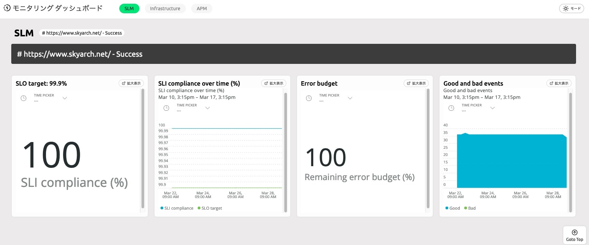Click the clock icon in SLO target panel
Image resolution: width=589 pixels, height=245 pixels.
coord(24,98)
